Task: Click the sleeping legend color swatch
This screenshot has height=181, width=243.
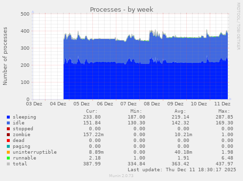Action: coord(8,117)
